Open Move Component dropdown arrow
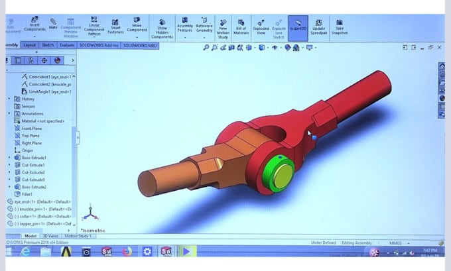 [137, 37]
